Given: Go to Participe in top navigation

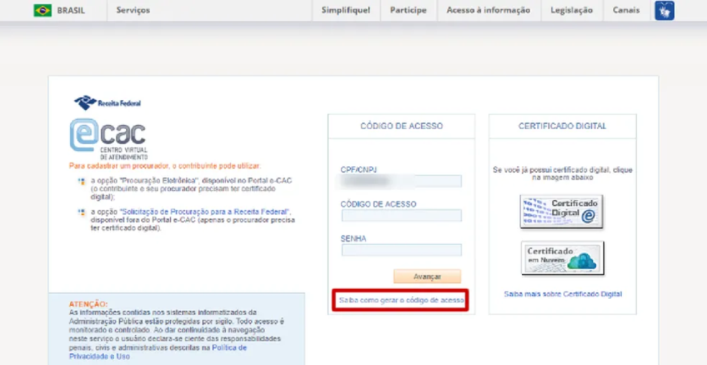Looking at the screenshot, I should (x=408, y=10).
